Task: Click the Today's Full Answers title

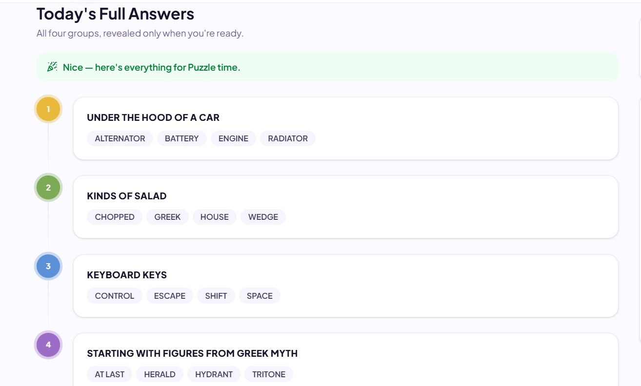Action: click(115, 14)
